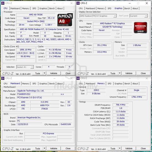This screenshot has width=152, height=152.
Task: Click the Radeon Graphics logo image
Action: click(140, 28)
